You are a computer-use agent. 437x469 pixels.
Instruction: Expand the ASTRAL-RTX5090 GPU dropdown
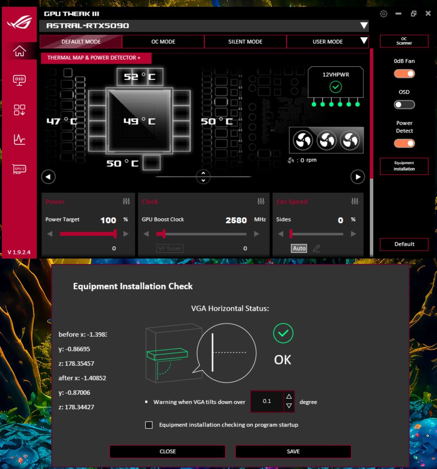[x=364, y=25]
